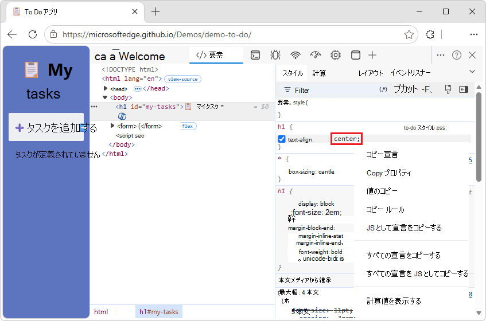The width and height of the screenshot is (486, 321).
Task: Open to-do スタイル.css source link
Action: (425, 127)
